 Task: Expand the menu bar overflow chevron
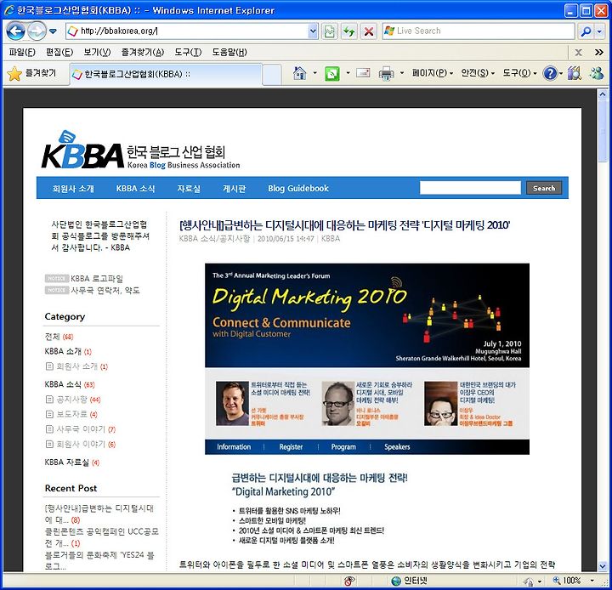click(599, 53)
